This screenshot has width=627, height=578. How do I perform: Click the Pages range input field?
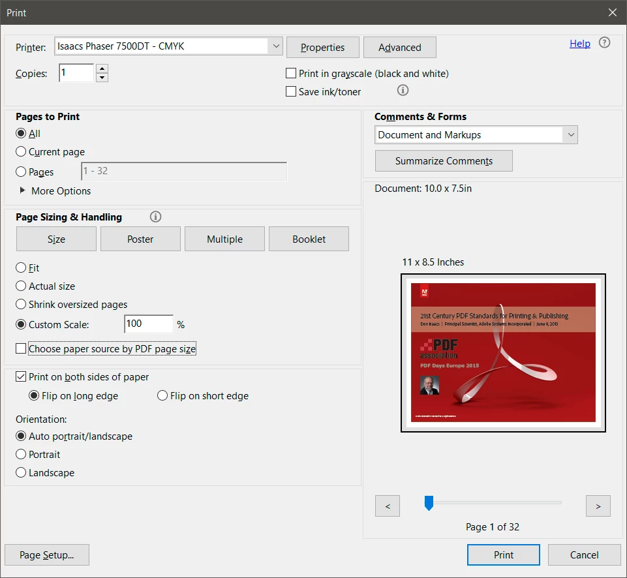[184, 171]
